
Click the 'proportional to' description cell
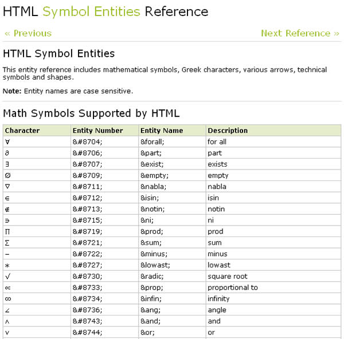[233, 287]
